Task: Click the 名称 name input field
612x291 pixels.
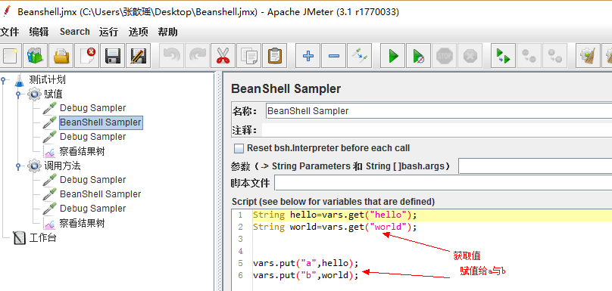Action: click(x=439, y=111)
